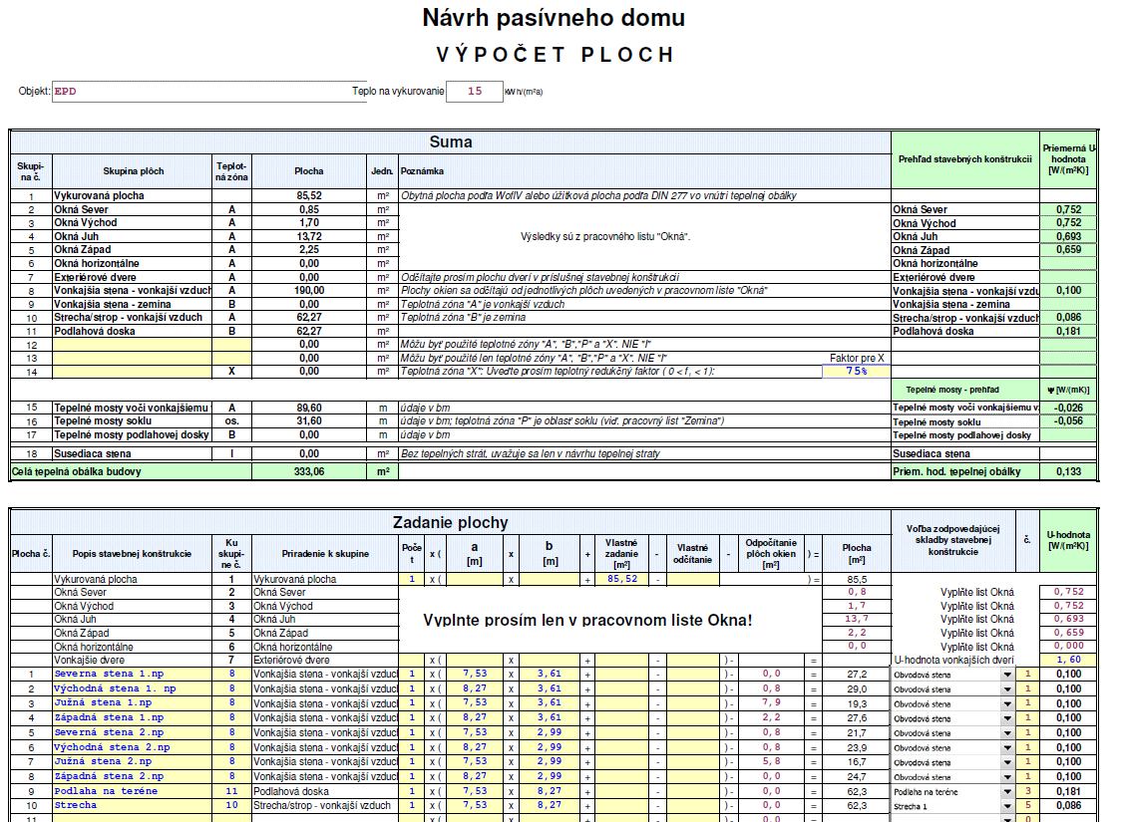The height and width of the screenshot is (822, 1121).
Task: Click the 'VÝPOČET PLOCH' subtitle
Action: (555, 55)
